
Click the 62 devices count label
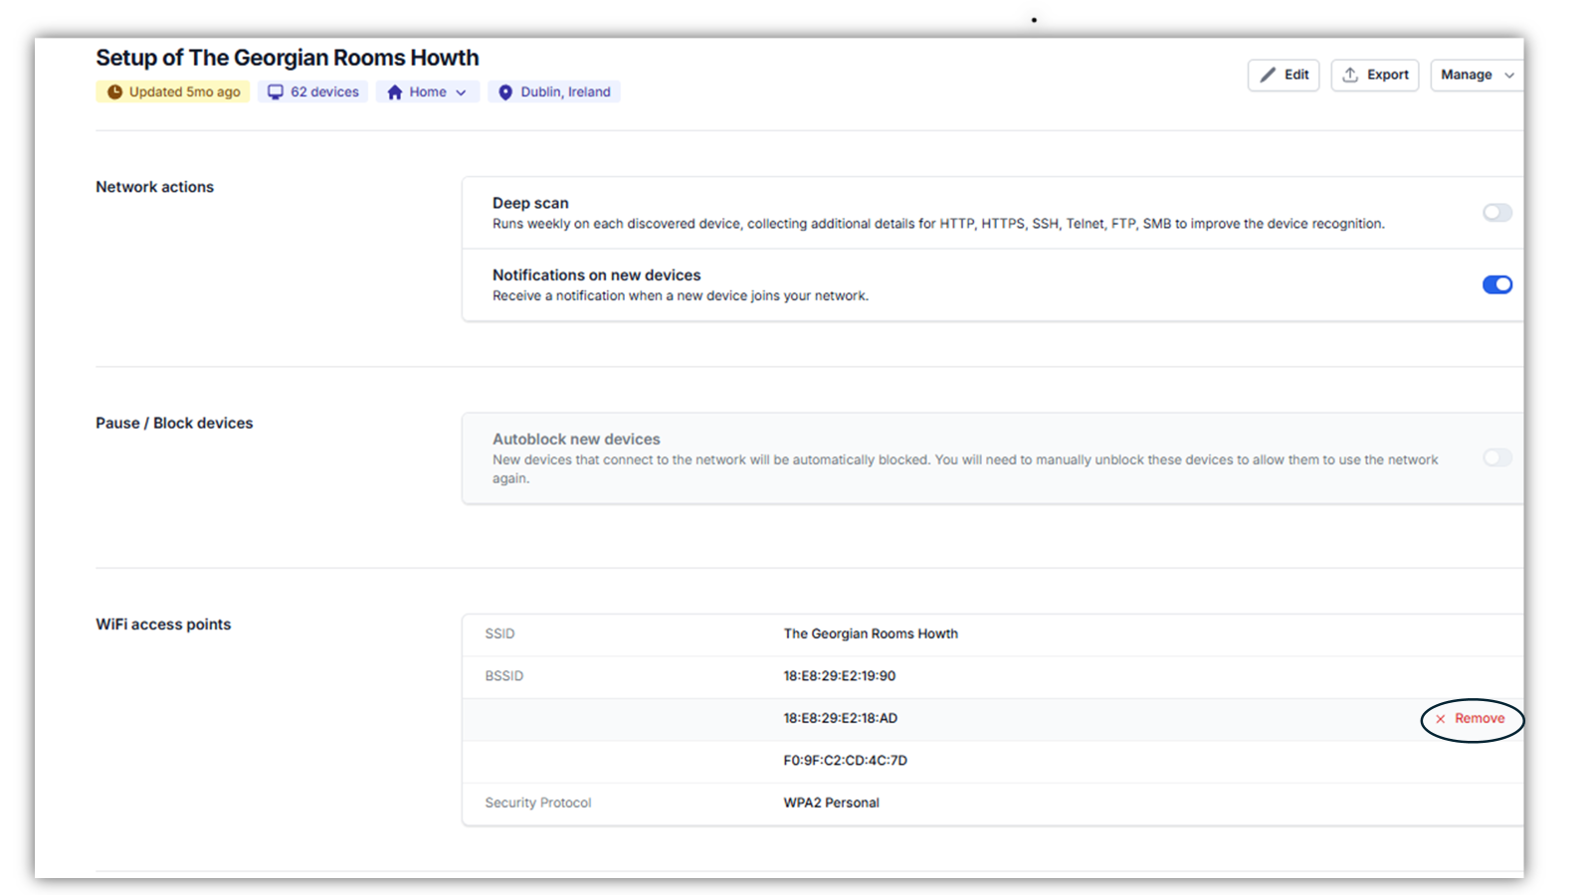[324, 92]
